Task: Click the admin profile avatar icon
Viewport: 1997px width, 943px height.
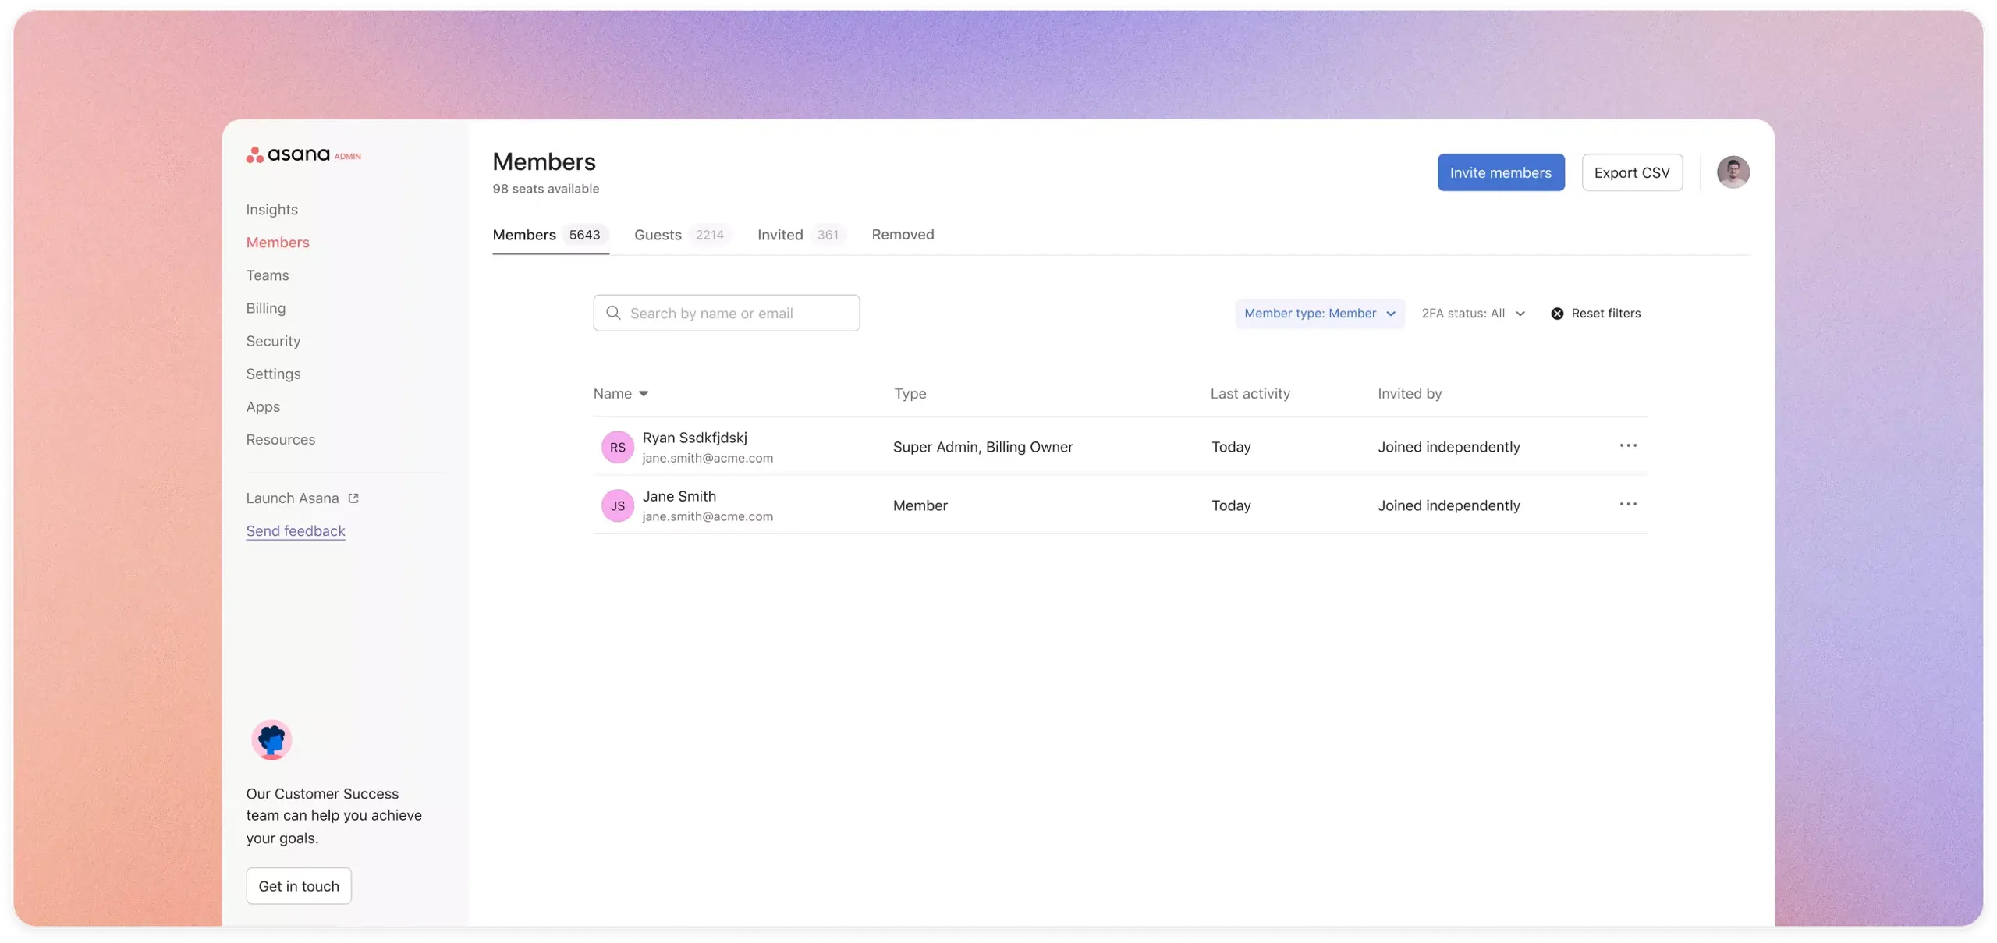Action: tap(1733, 171)
